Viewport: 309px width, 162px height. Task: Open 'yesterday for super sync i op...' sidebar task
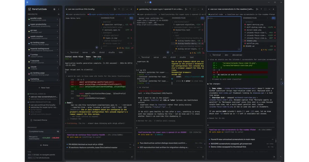44,107
